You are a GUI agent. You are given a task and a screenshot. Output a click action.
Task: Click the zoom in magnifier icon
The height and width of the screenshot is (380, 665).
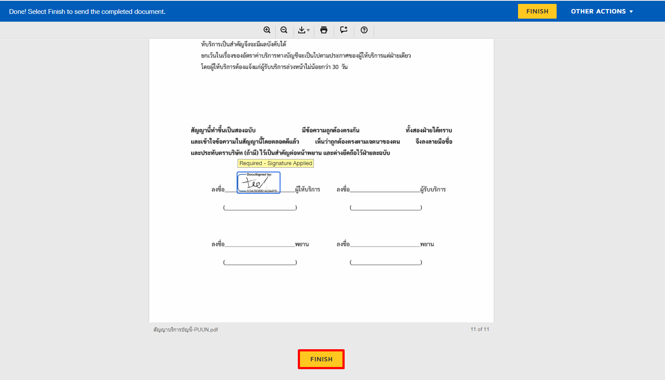coord(267,30)
